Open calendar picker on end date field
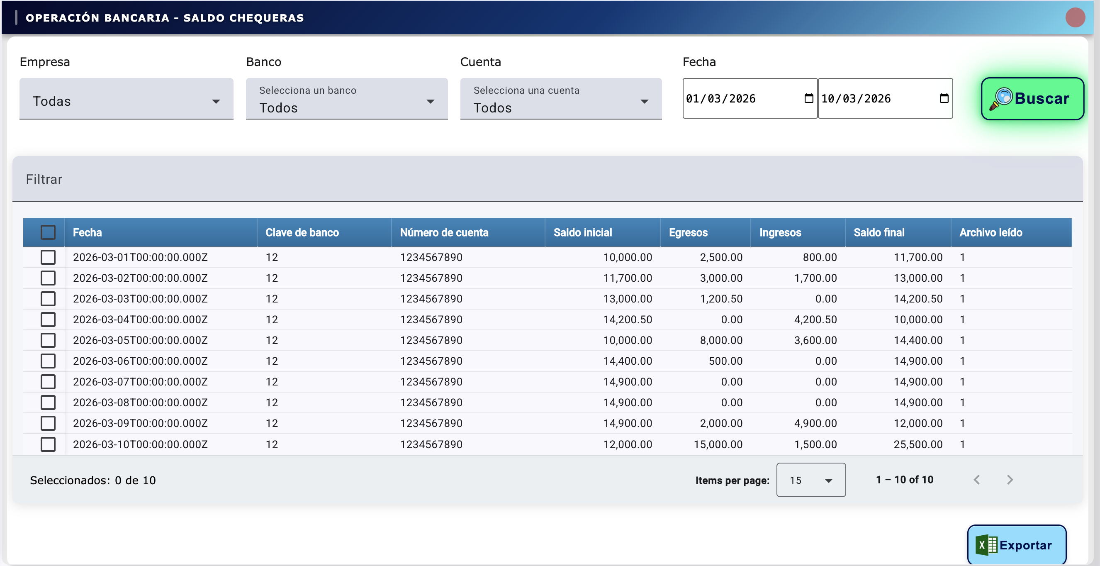The height and width of the screenshot is (566, 1100). pos(944,99)
